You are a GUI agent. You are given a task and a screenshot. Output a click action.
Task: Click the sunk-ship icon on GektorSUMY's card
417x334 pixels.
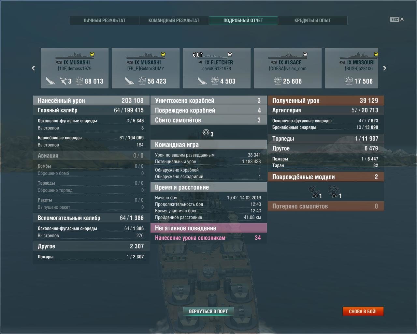tap(130, 81)
